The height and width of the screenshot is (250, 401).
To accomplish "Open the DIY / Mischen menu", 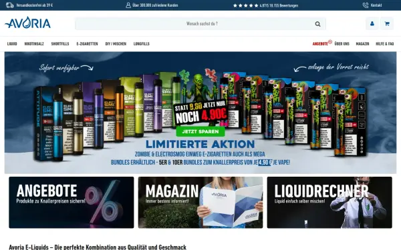I will coord(116,44).
